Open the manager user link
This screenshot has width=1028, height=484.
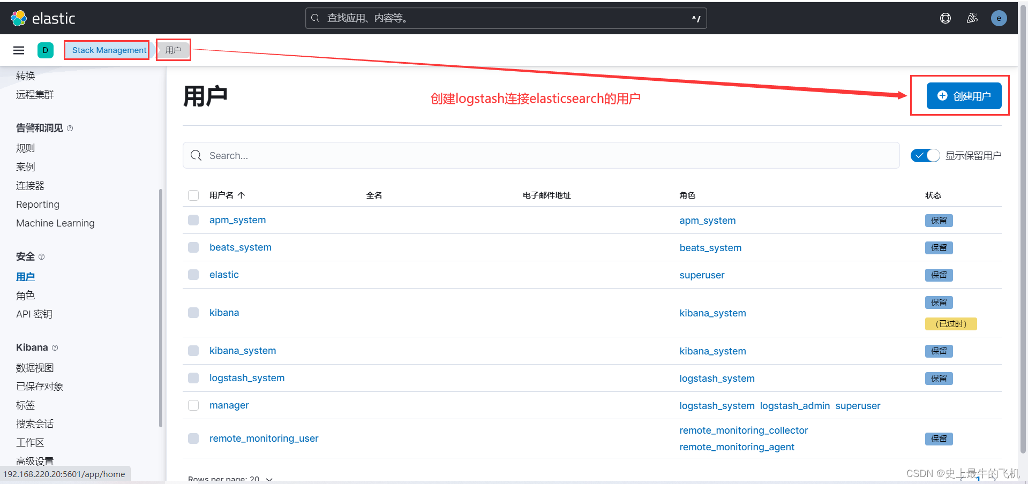pos(229,405)
